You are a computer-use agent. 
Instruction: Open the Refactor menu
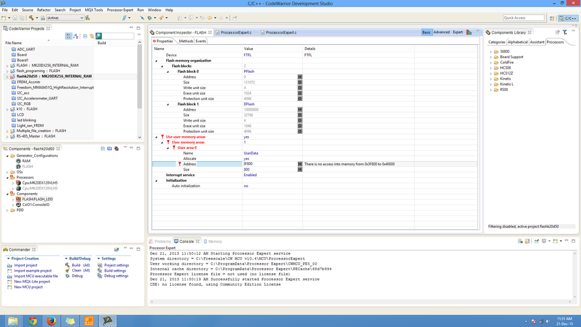(44, 10)
